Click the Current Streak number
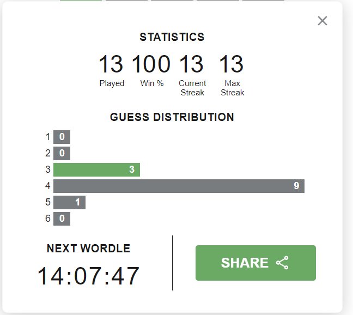This screenshot has height=315, width=353. tap(192, 64)
